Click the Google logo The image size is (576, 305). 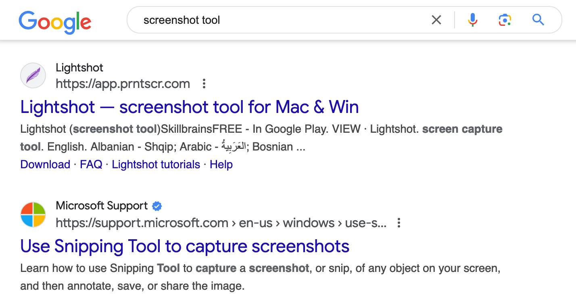(x=55, y=22)
